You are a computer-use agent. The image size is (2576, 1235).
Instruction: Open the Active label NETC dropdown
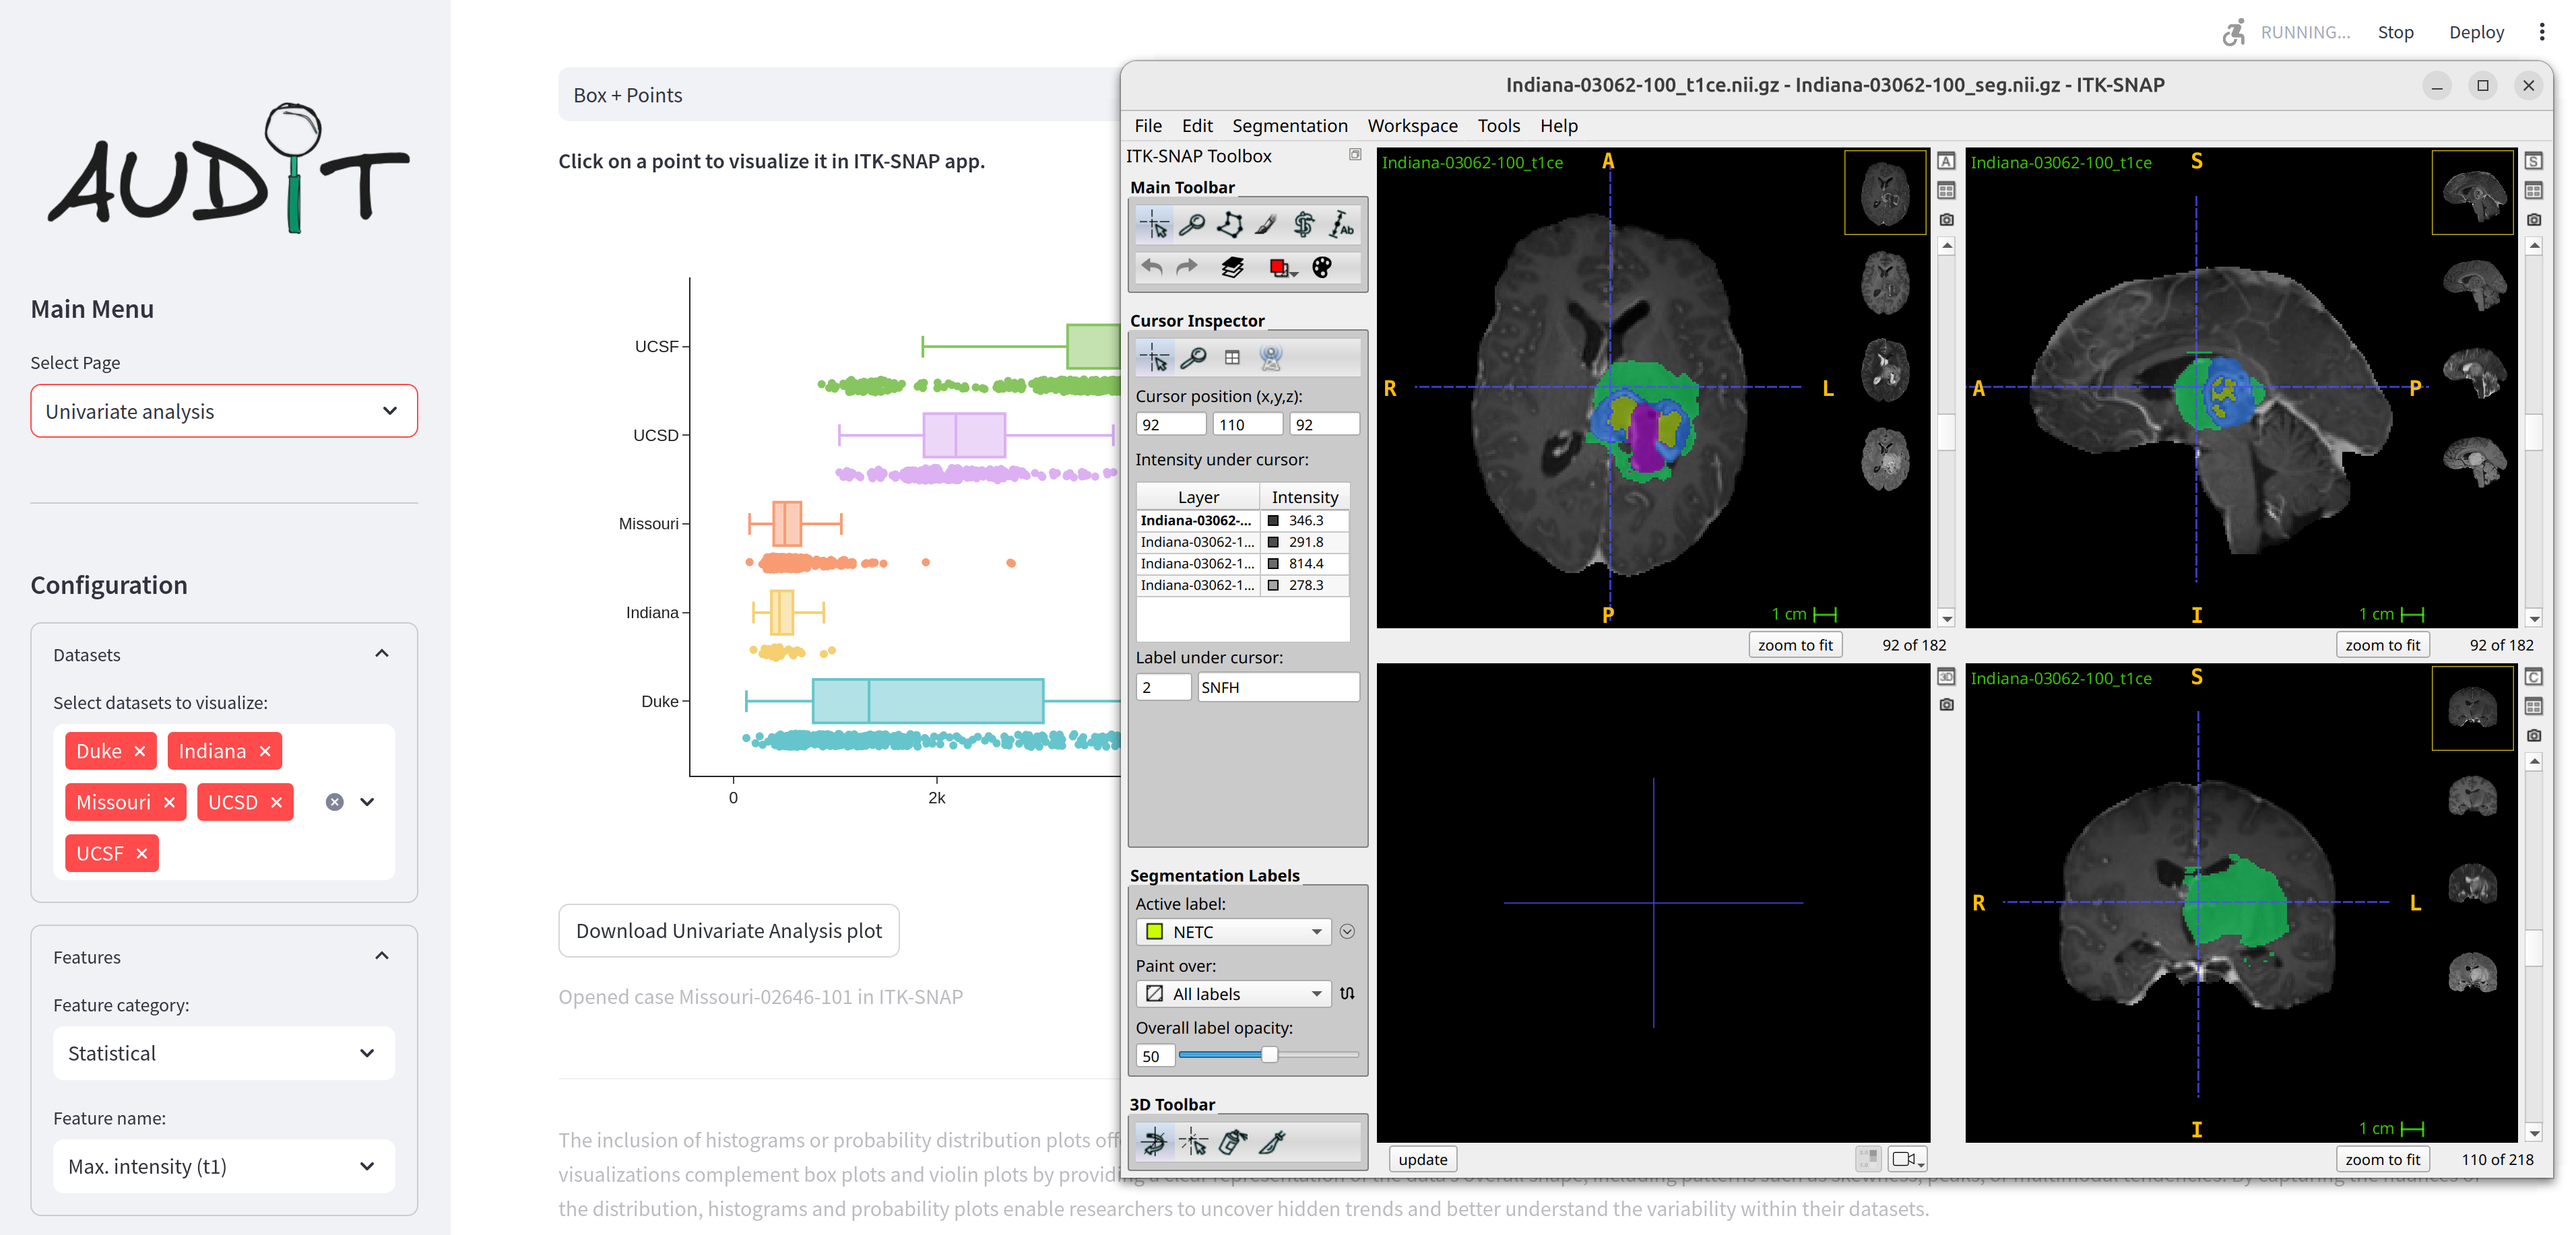[1234, 931]
